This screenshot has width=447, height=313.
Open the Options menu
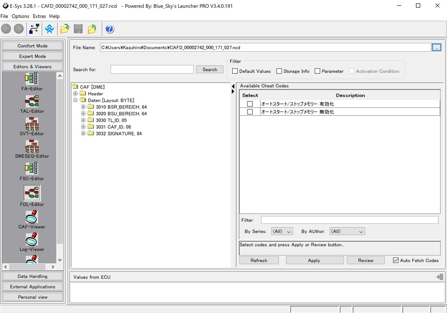tap(21, 16)
